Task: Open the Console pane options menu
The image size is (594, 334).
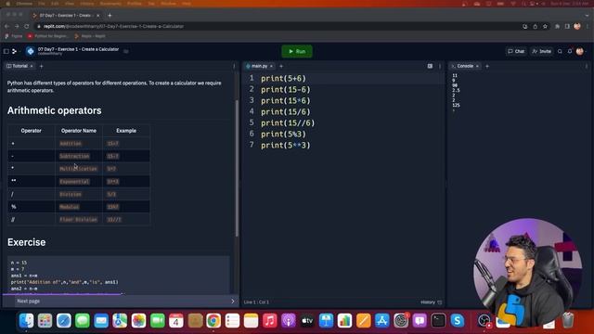Action: point(587,66)
